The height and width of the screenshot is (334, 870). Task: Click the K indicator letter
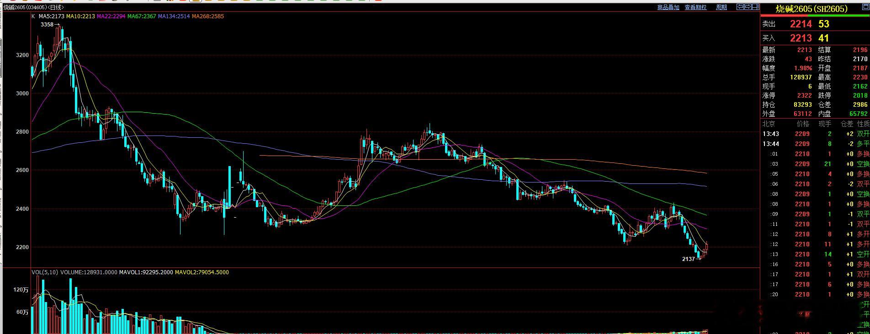(33, 16)
